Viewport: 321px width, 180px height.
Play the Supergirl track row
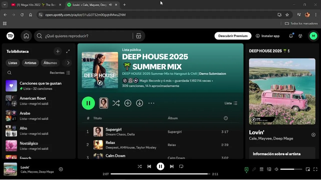click(x=160, y=132)
